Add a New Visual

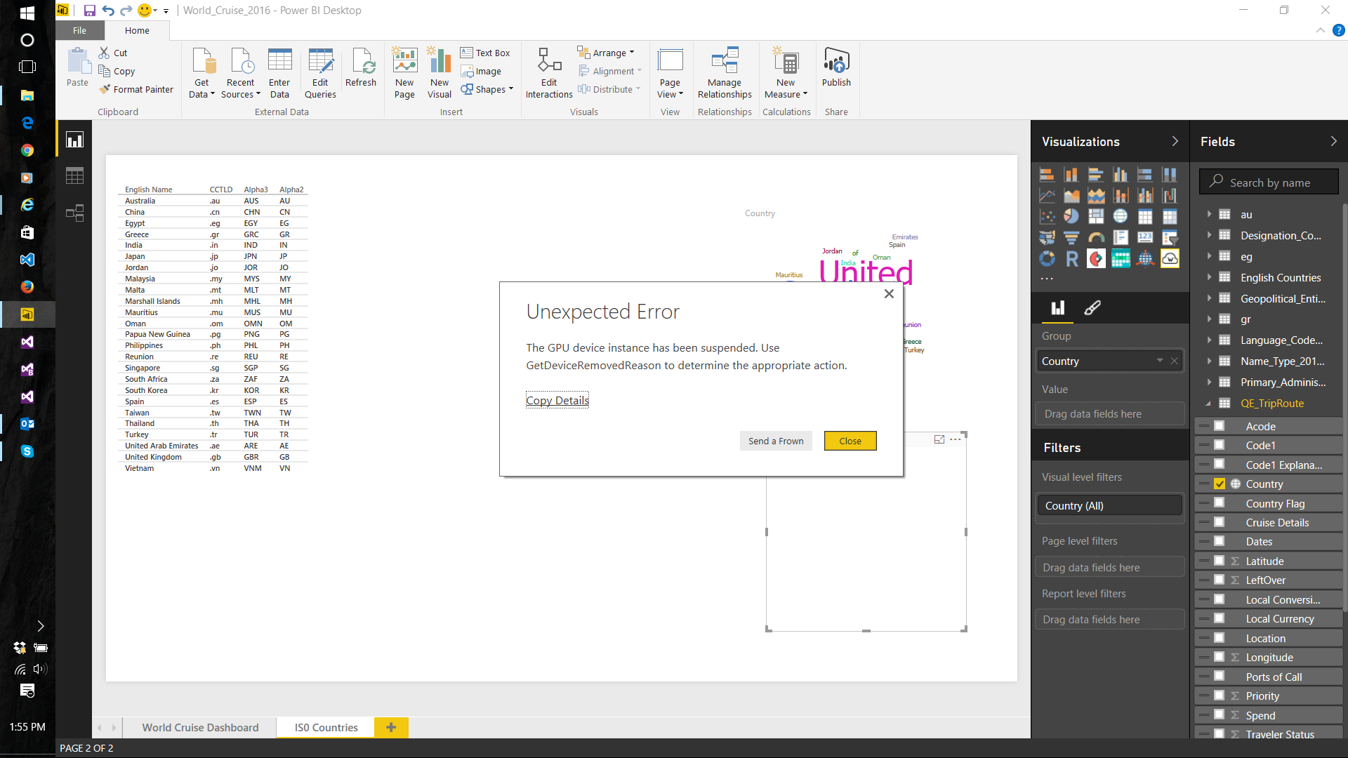pyautogui.click(x=440, y=72)
